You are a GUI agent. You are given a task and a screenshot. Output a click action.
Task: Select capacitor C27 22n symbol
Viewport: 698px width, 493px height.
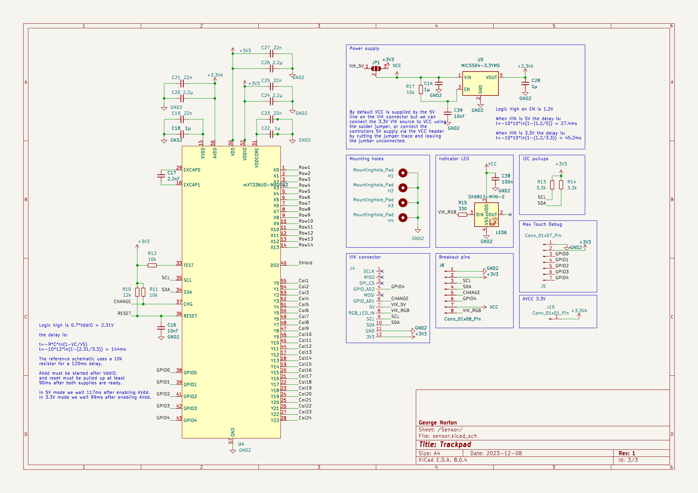pyautogui.click(x=271, y=54)
